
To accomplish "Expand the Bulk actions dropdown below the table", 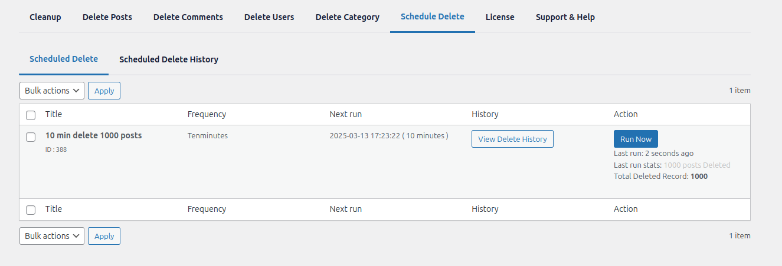I will [52, 236].
